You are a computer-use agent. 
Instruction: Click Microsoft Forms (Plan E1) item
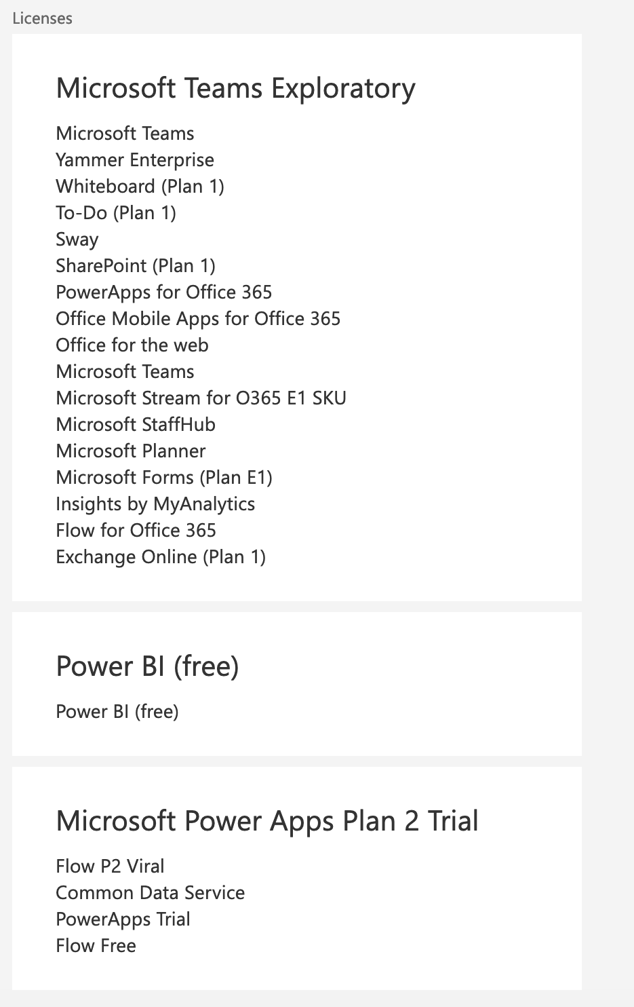(164, 478)
